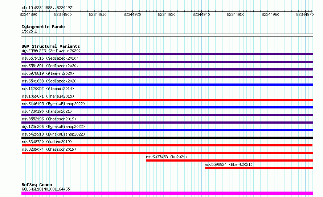Click ruler position 82344950
The height and width of the screenshot is (197, 323).
coord(236,14)
